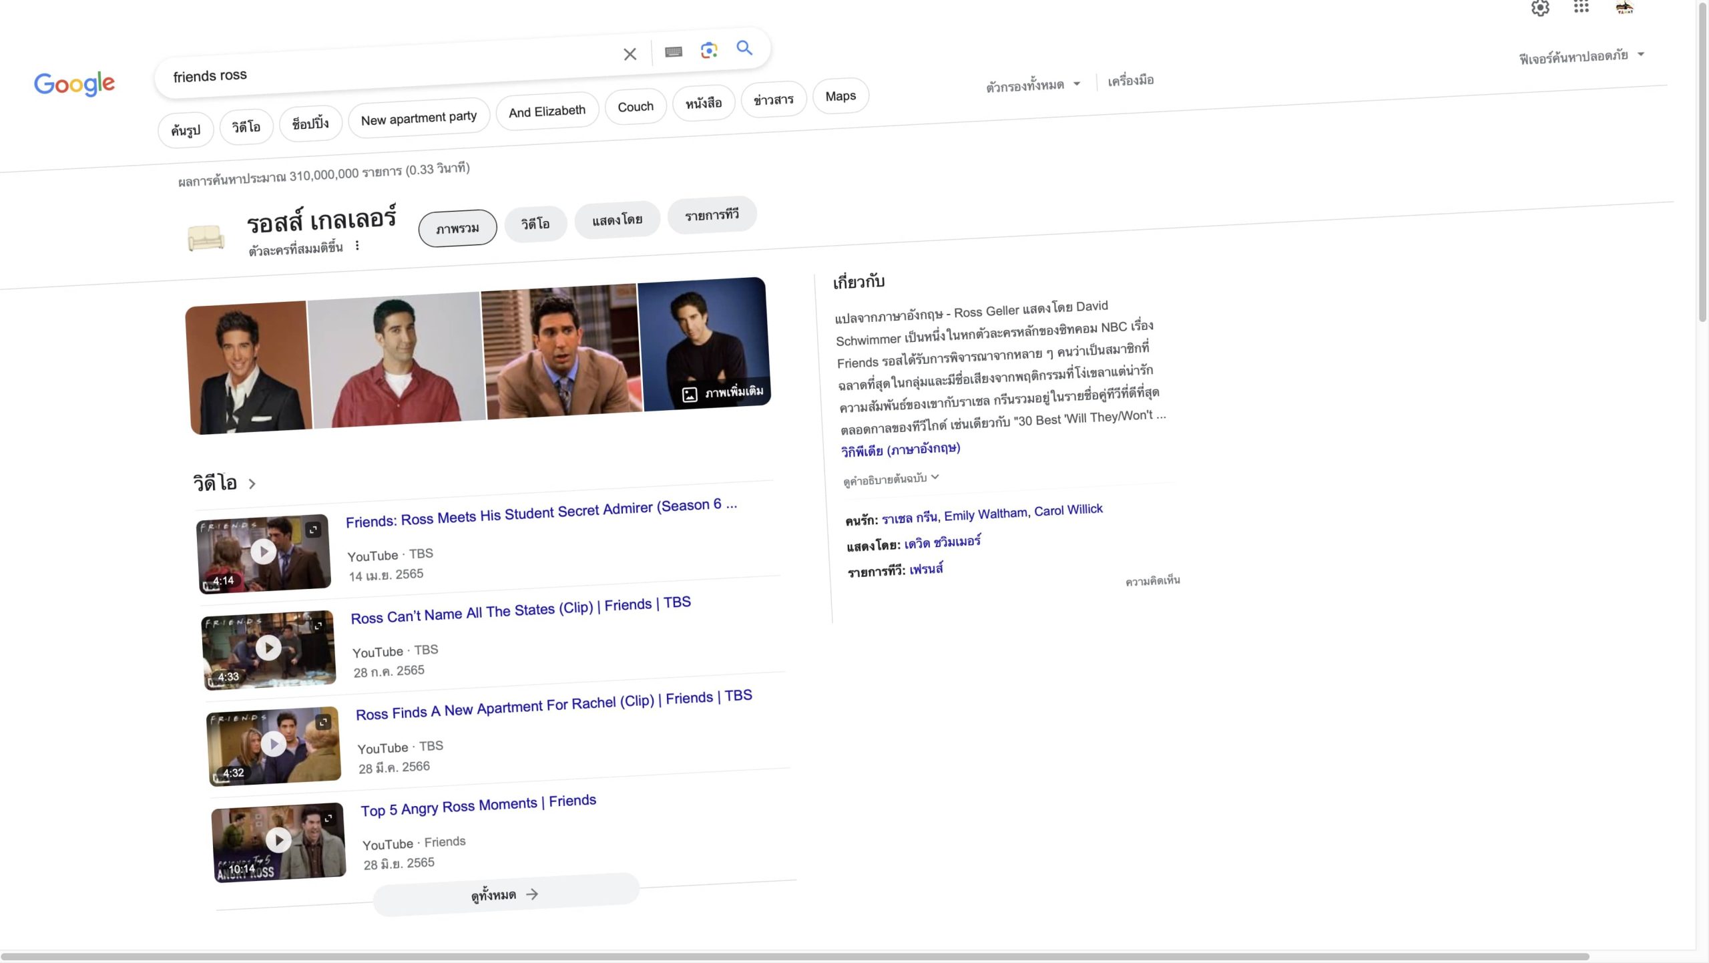Open the Google apps grid icon
The width and height of the screenshot is (1709, 963).
pos(1581,7)
